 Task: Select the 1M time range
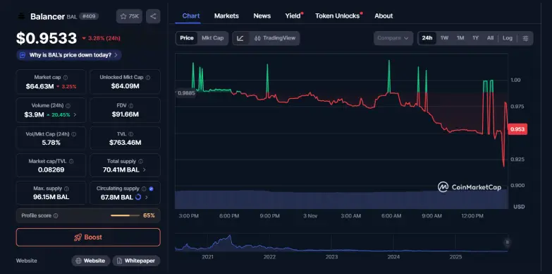(460, 38)
